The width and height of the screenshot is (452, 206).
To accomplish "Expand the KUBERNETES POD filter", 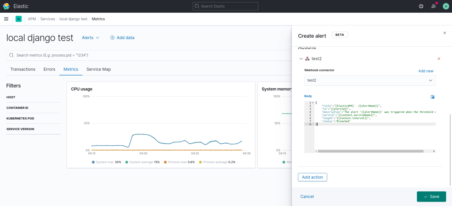I will pos(33,118).
